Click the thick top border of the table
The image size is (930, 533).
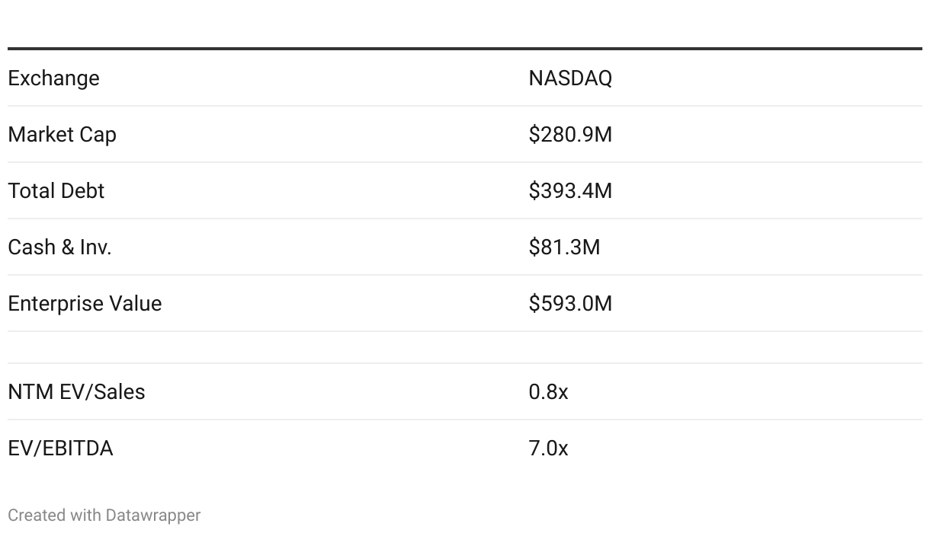[x=465, y=49]
